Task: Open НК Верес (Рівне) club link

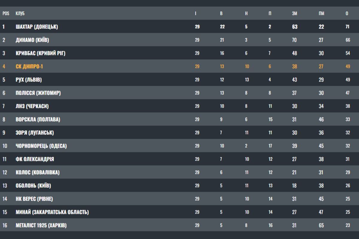Action: tap(34, 199)
